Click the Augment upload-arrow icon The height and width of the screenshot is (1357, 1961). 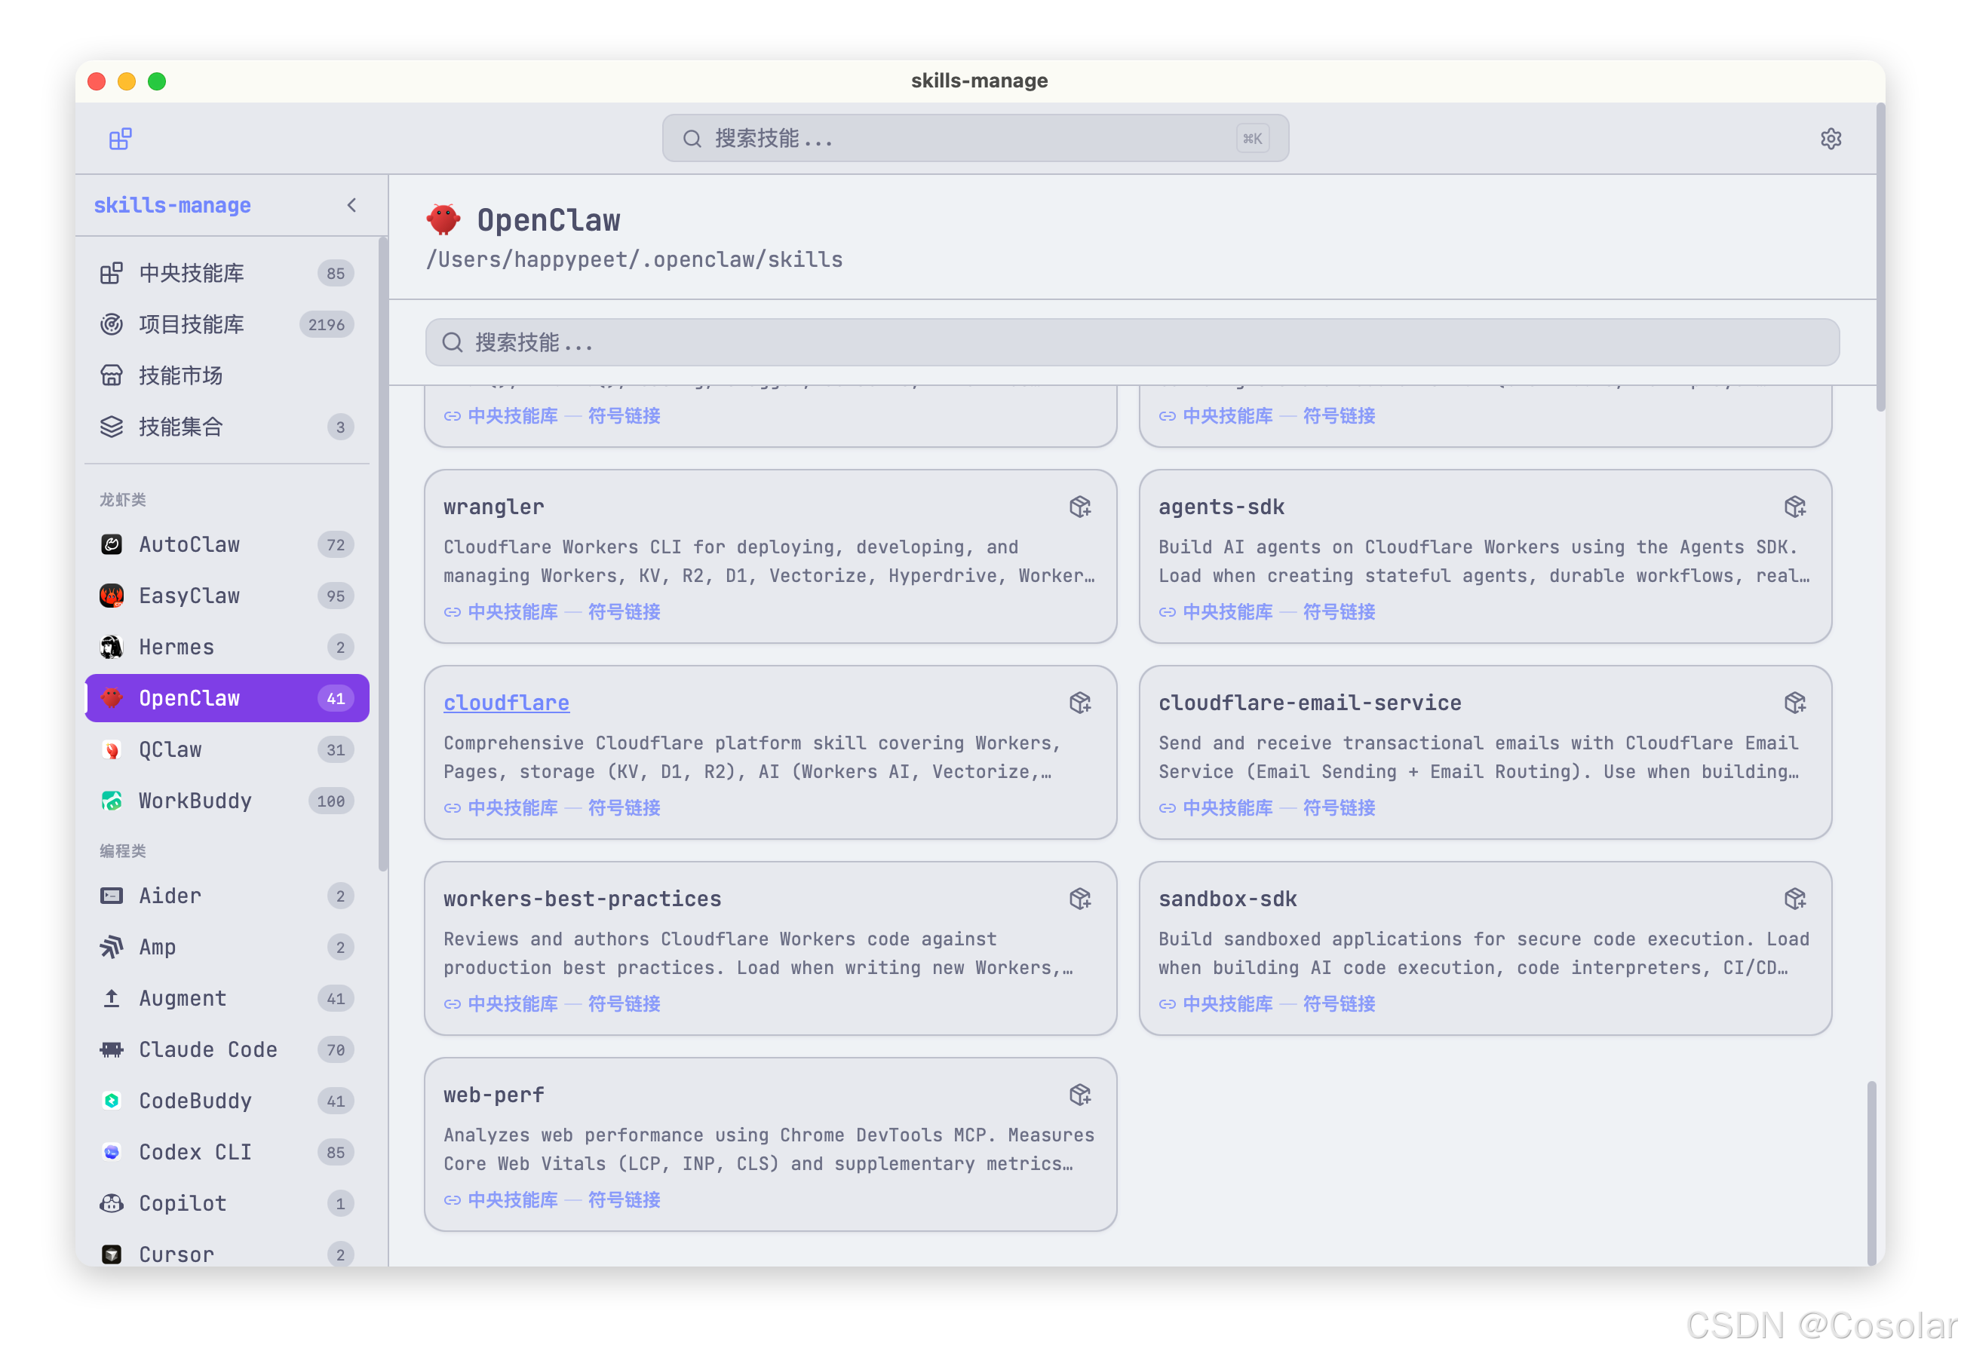click(x=112, y=998)
